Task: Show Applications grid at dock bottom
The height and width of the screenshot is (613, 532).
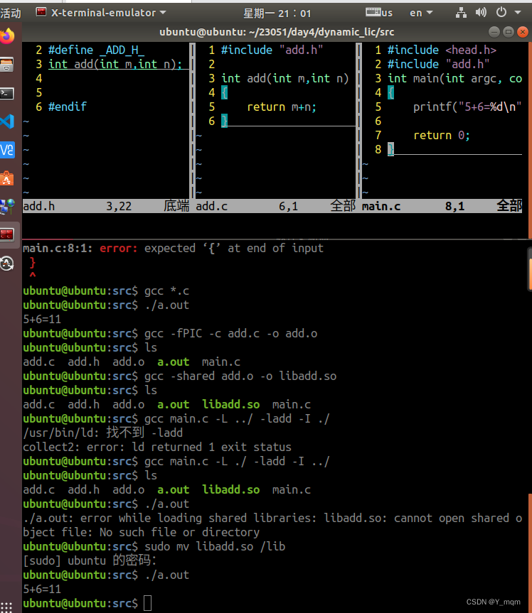Action: [6, 607]
